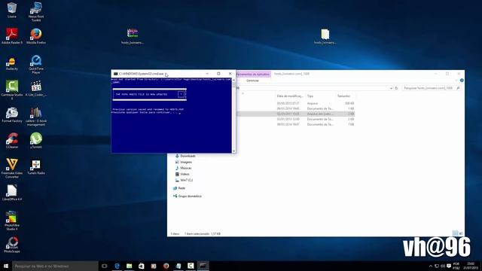The height and width of the screenshot is (271, 482).
Task: Open Win7 (C:) drive in navigation pane
Action: click(x=184, y=181)
